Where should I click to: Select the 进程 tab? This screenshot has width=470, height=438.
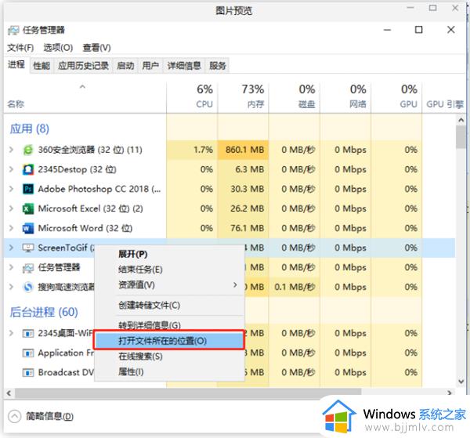(x=16, y=64)
